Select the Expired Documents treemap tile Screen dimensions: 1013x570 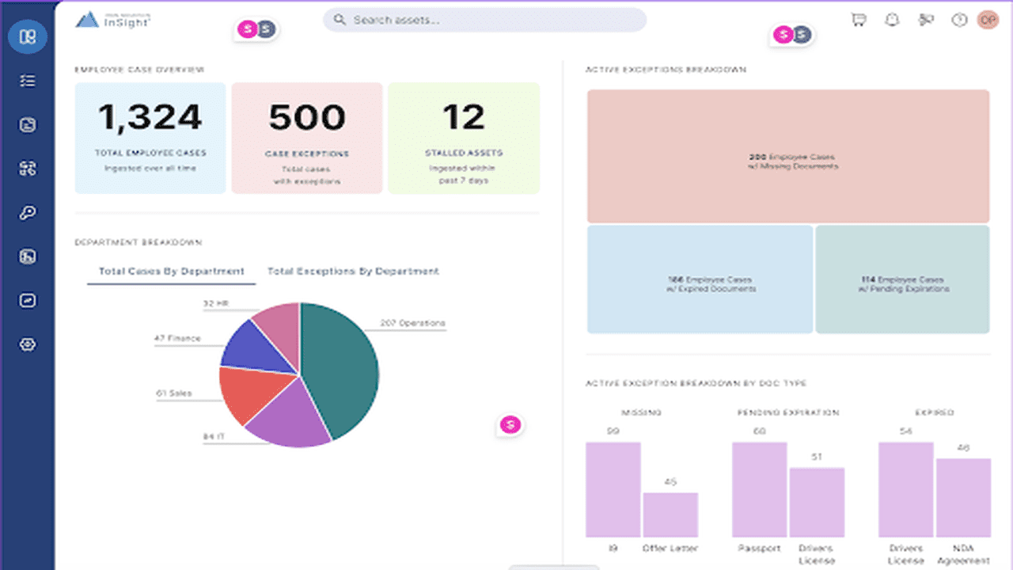coord(700,279)
